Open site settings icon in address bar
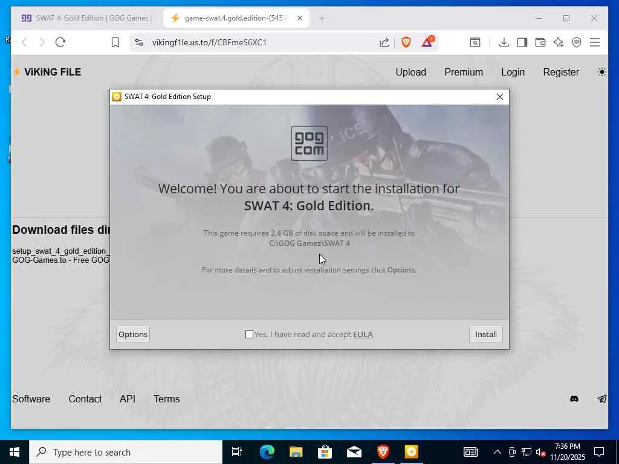 click(x=139, y=42)
